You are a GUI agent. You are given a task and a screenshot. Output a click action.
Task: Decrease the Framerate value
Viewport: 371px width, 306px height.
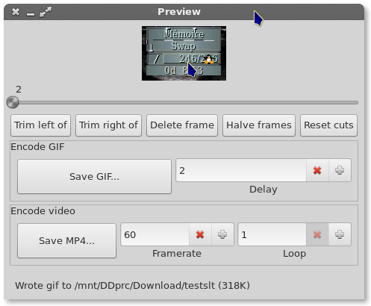(200, 234)
